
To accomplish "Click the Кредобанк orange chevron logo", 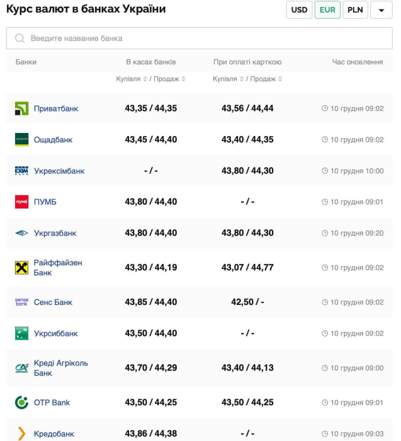I will pos(21,433).
